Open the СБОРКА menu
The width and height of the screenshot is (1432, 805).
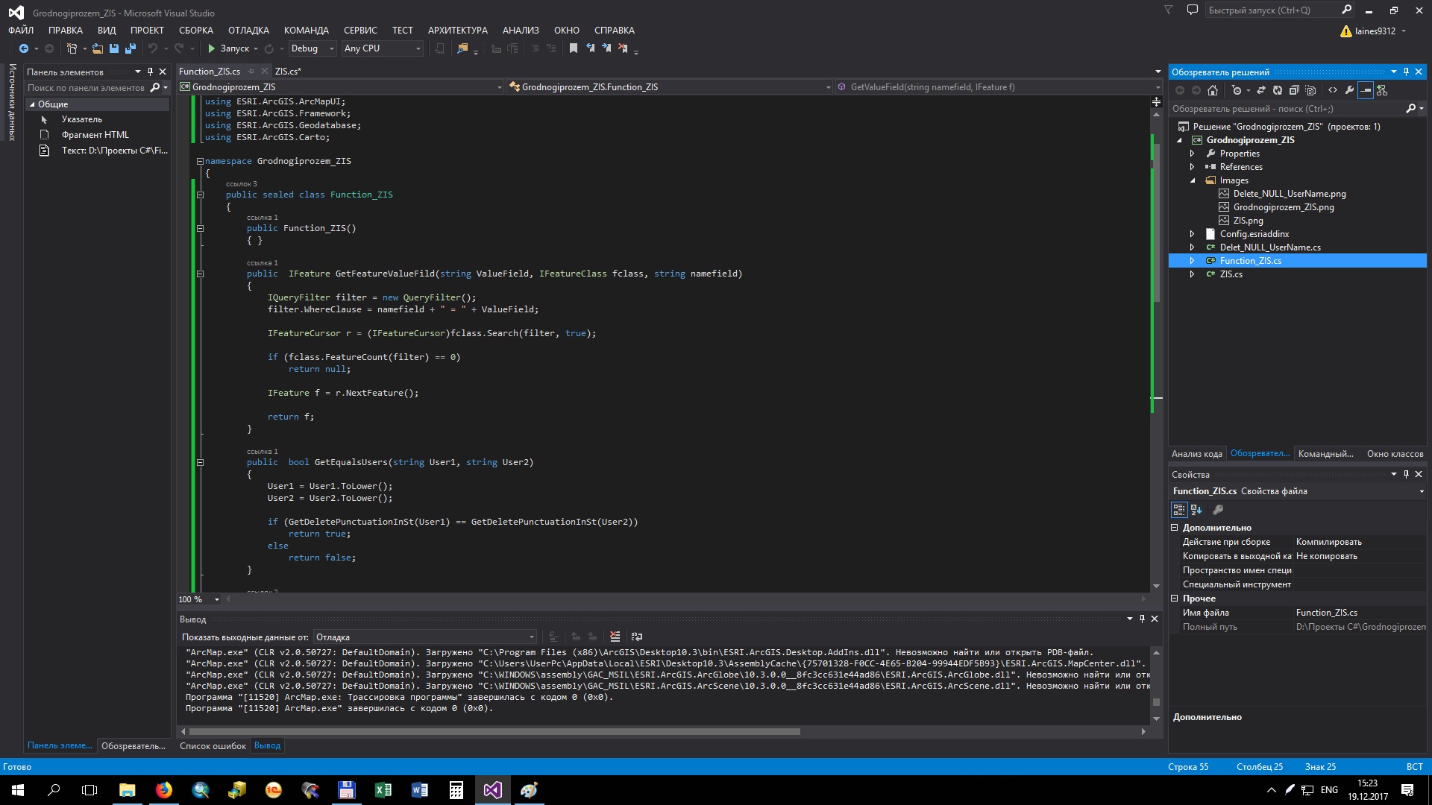point(195,31)
